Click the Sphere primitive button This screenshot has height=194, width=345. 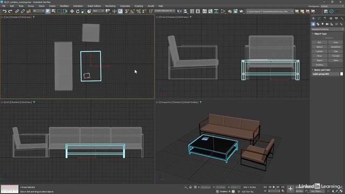pyautogui.click(x=320, y=47)
